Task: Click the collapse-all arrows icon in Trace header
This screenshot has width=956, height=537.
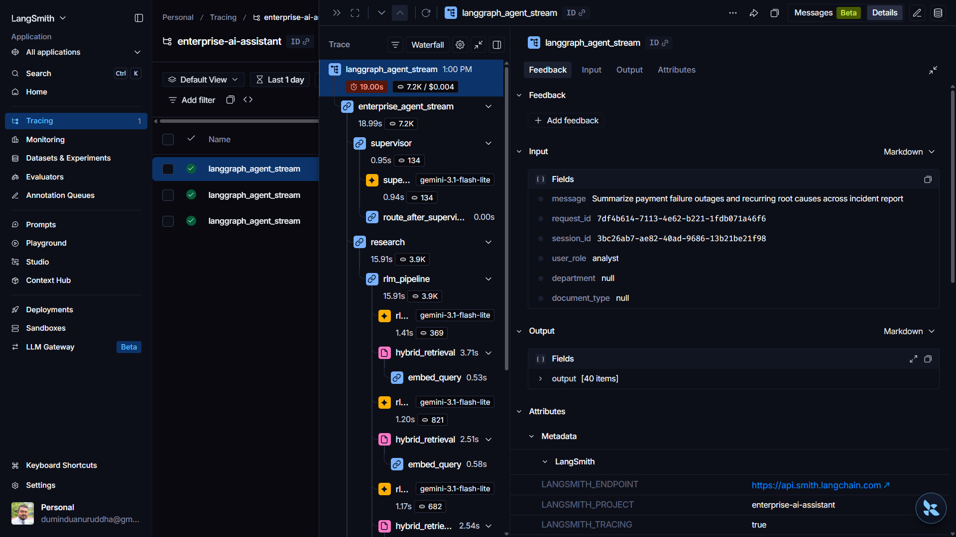Action: click(478, 45)
